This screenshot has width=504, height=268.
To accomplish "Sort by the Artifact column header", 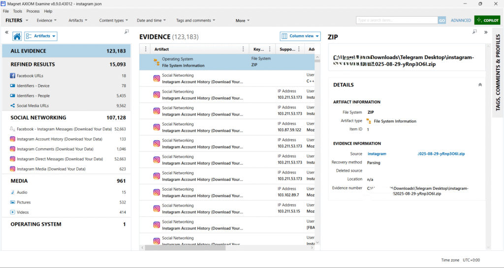I will pyautogui.click(x=161, y=49).
